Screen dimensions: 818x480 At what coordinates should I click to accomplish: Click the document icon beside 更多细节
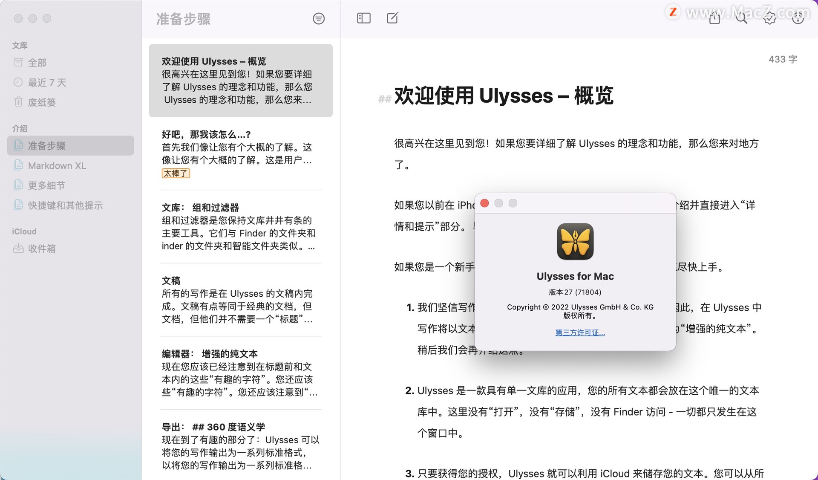point(18,185)
